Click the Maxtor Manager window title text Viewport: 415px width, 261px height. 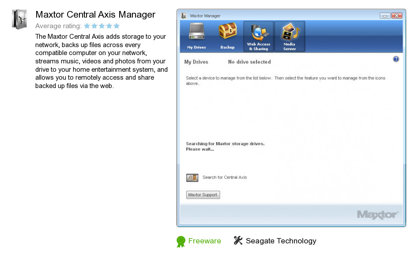coord(205,16)
